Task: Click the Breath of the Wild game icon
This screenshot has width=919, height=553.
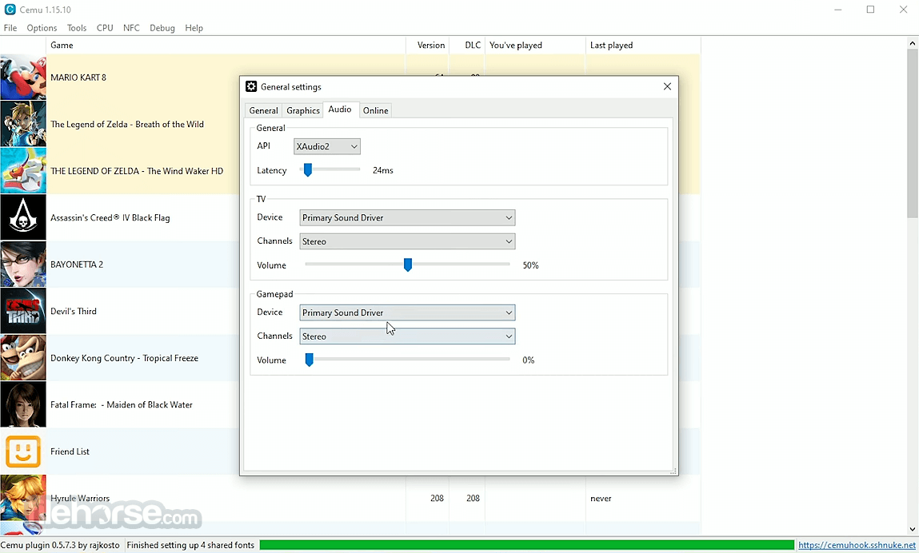Action: coord(23,124)
